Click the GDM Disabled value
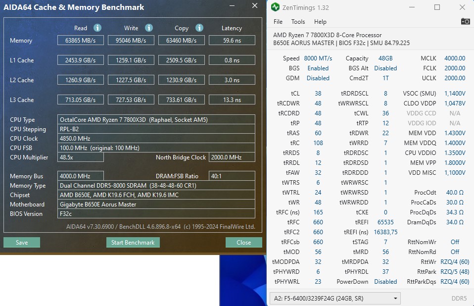Image resolution: width=474 pixels, height=306 pixels. (318, 78)
